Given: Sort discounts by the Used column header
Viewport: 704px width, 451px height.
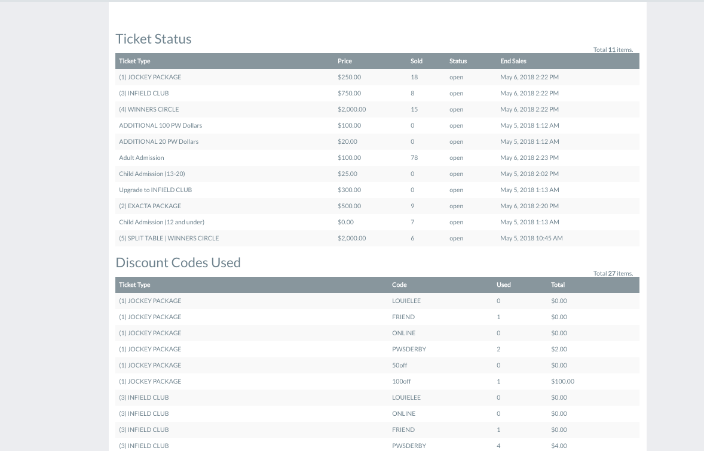Looking at the screenshot, I should click(503, 285).
